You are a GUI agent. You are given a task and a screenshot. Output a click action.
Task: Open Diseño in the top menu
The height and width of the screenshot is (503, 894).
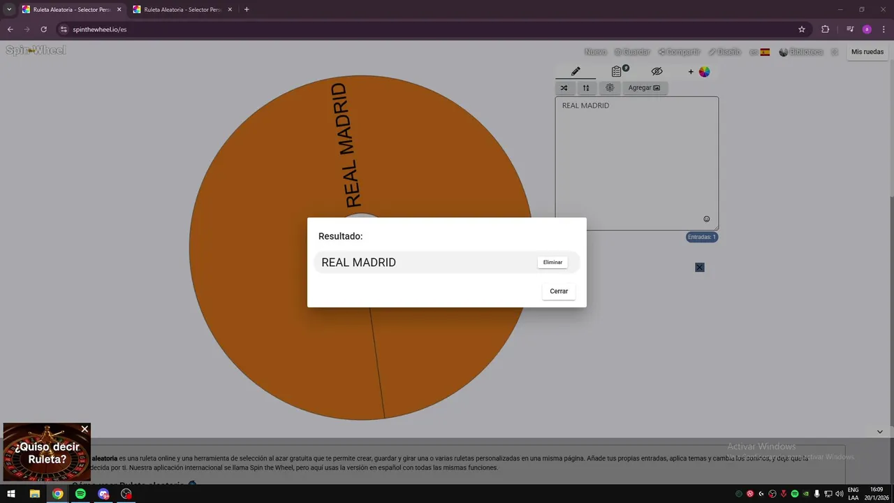tap(724, 52)
